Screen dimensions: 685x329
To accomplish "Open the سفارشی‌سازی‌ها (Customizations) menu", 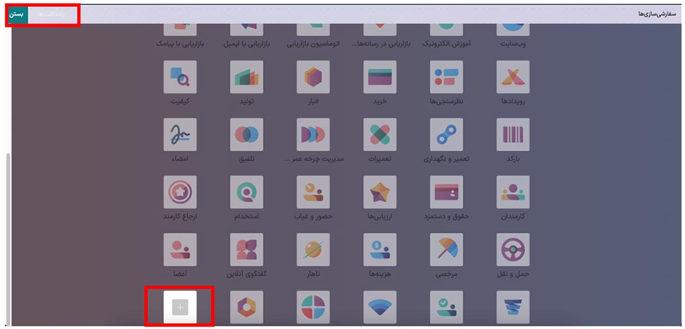I will [x=653, y=14].
